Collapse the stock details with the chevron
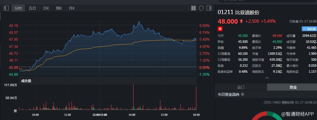The height and width of the screenshot is (120, 317). coord(267,78)
